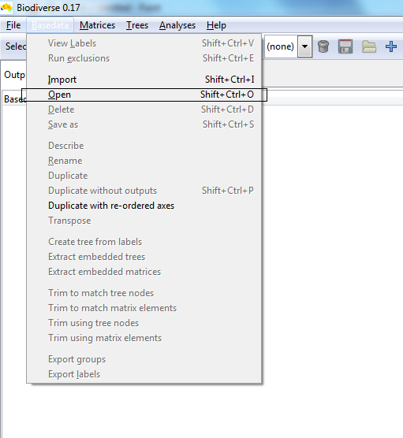The height and width of the screenshot is (438, 403).
Task: Open the Matrices menu
Action: pyautogui.click(x=97, y=25)
